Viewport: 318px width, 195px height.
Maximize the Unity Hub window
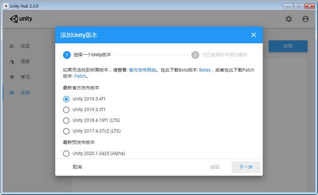299,6
